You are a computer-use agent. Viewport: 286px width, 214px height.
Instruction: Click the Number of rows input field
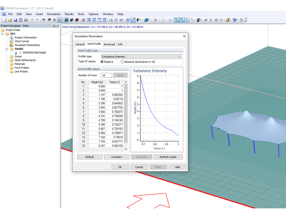point(106,75)
